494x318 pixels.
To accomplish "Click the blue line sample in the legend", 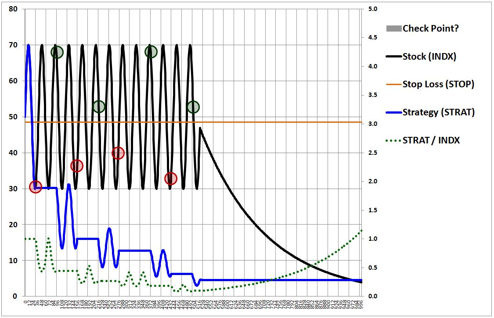I will coord(393,113).
